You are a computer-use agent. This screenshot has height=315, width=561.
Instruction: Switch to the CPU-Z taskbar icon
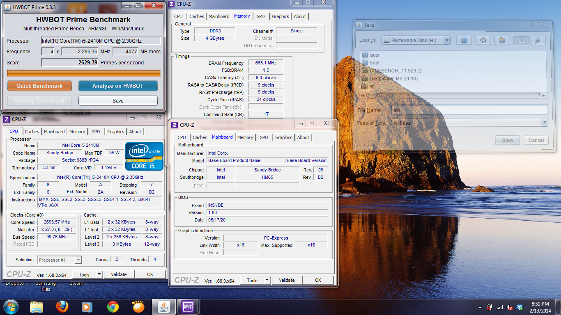188,307
